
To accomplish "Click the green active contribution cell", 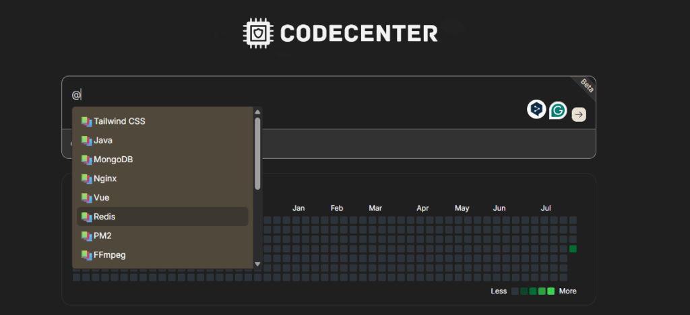I will pos(573,248).
